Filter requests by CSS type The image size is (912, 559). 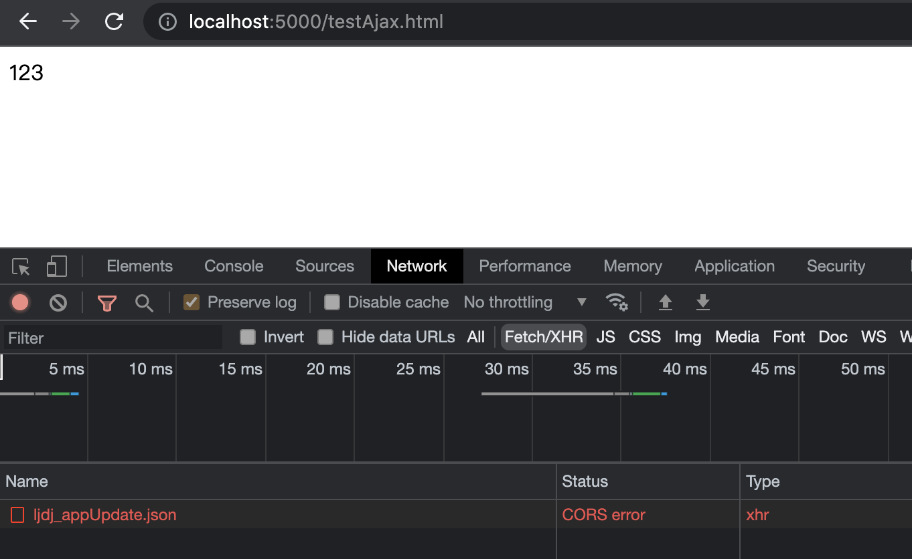(645, 337)
